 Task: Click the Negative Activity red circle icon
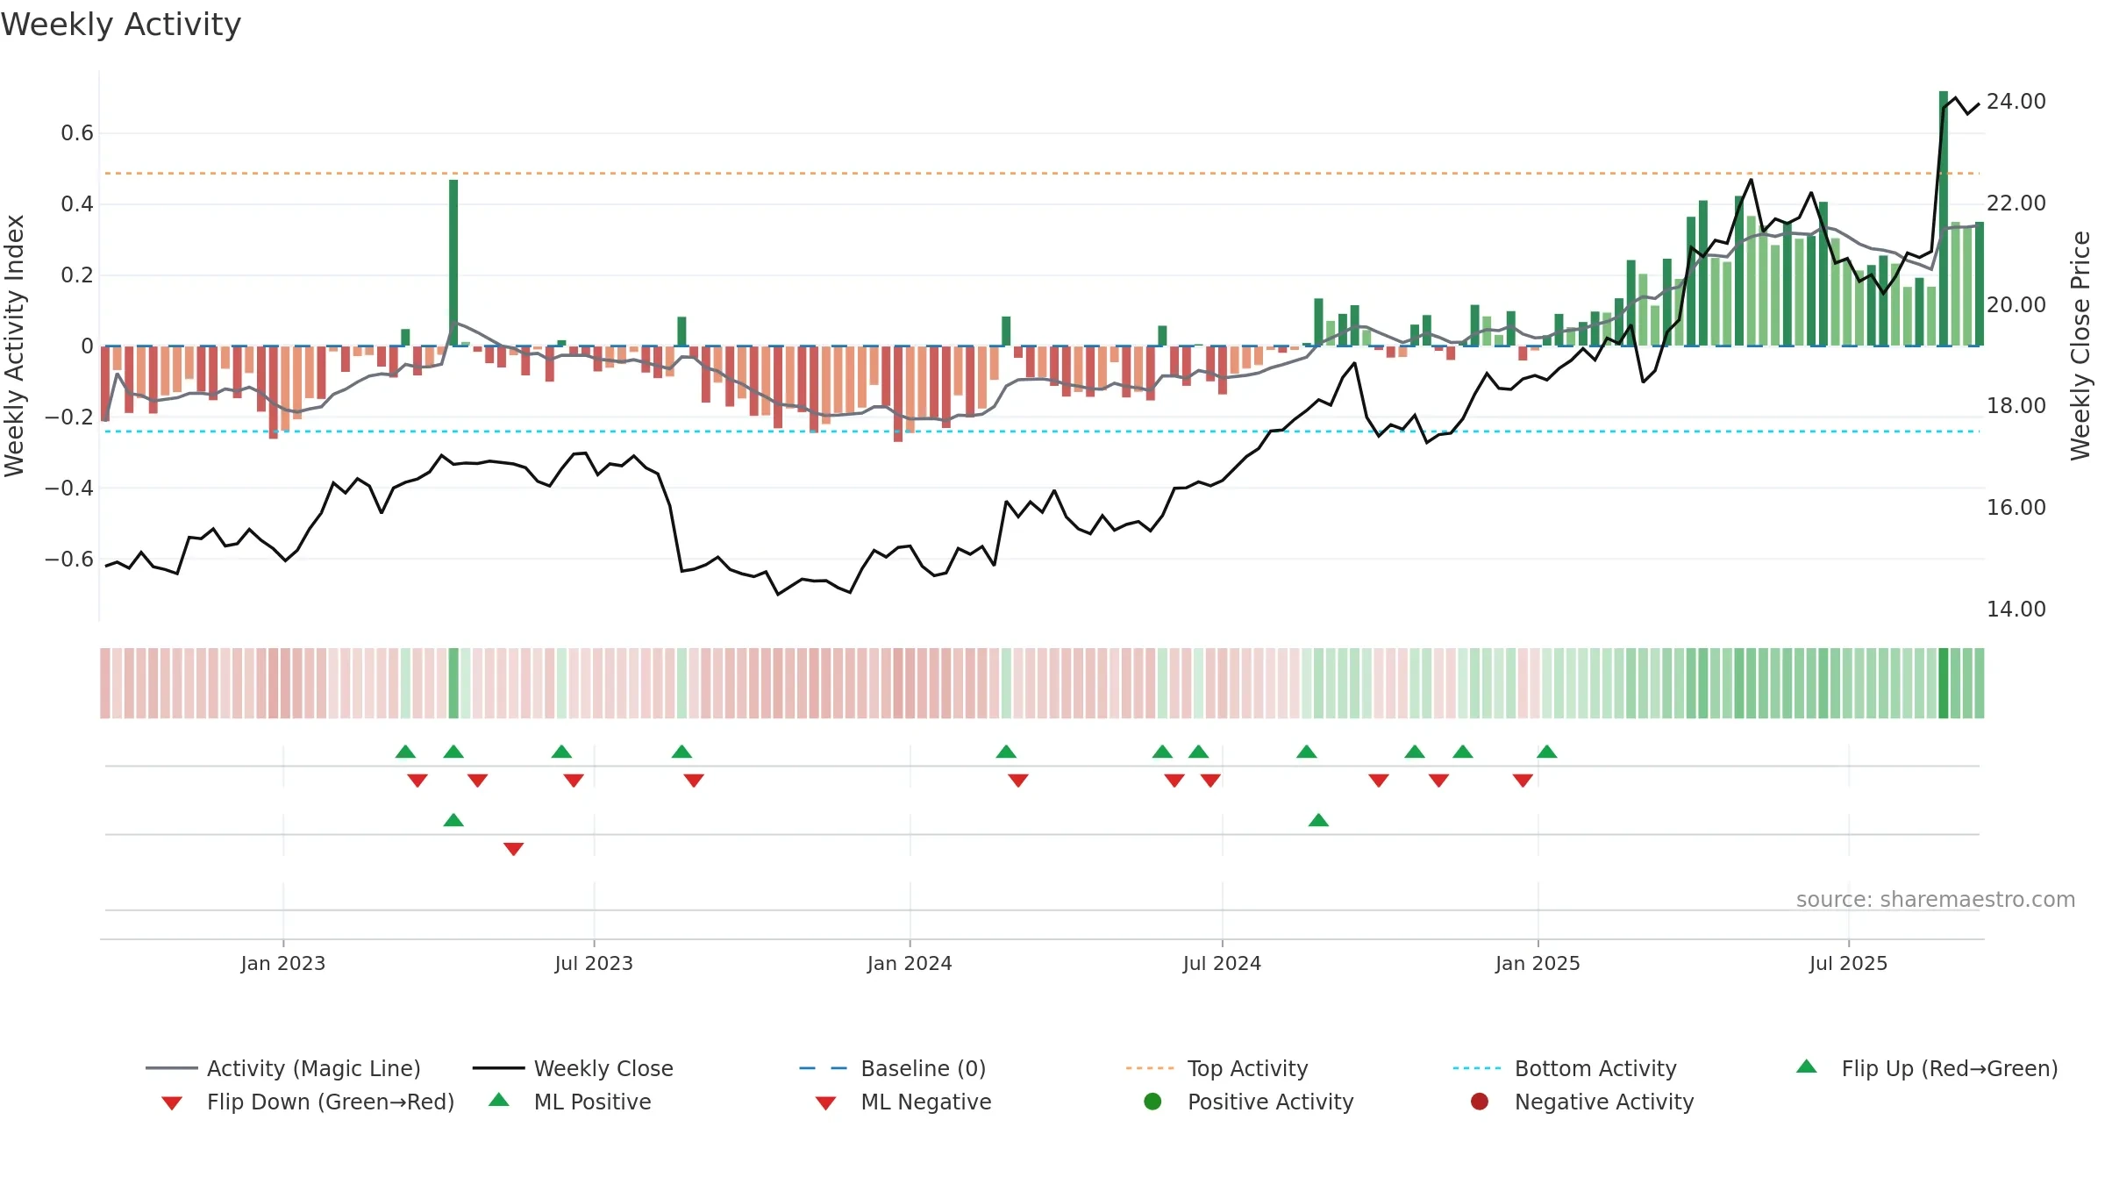coord(1480,1102)
